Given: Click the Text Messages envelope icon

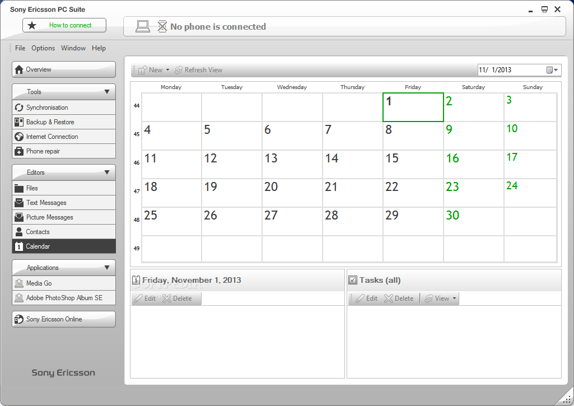Looking at the screenshot, I should click(x=19, y=203).
